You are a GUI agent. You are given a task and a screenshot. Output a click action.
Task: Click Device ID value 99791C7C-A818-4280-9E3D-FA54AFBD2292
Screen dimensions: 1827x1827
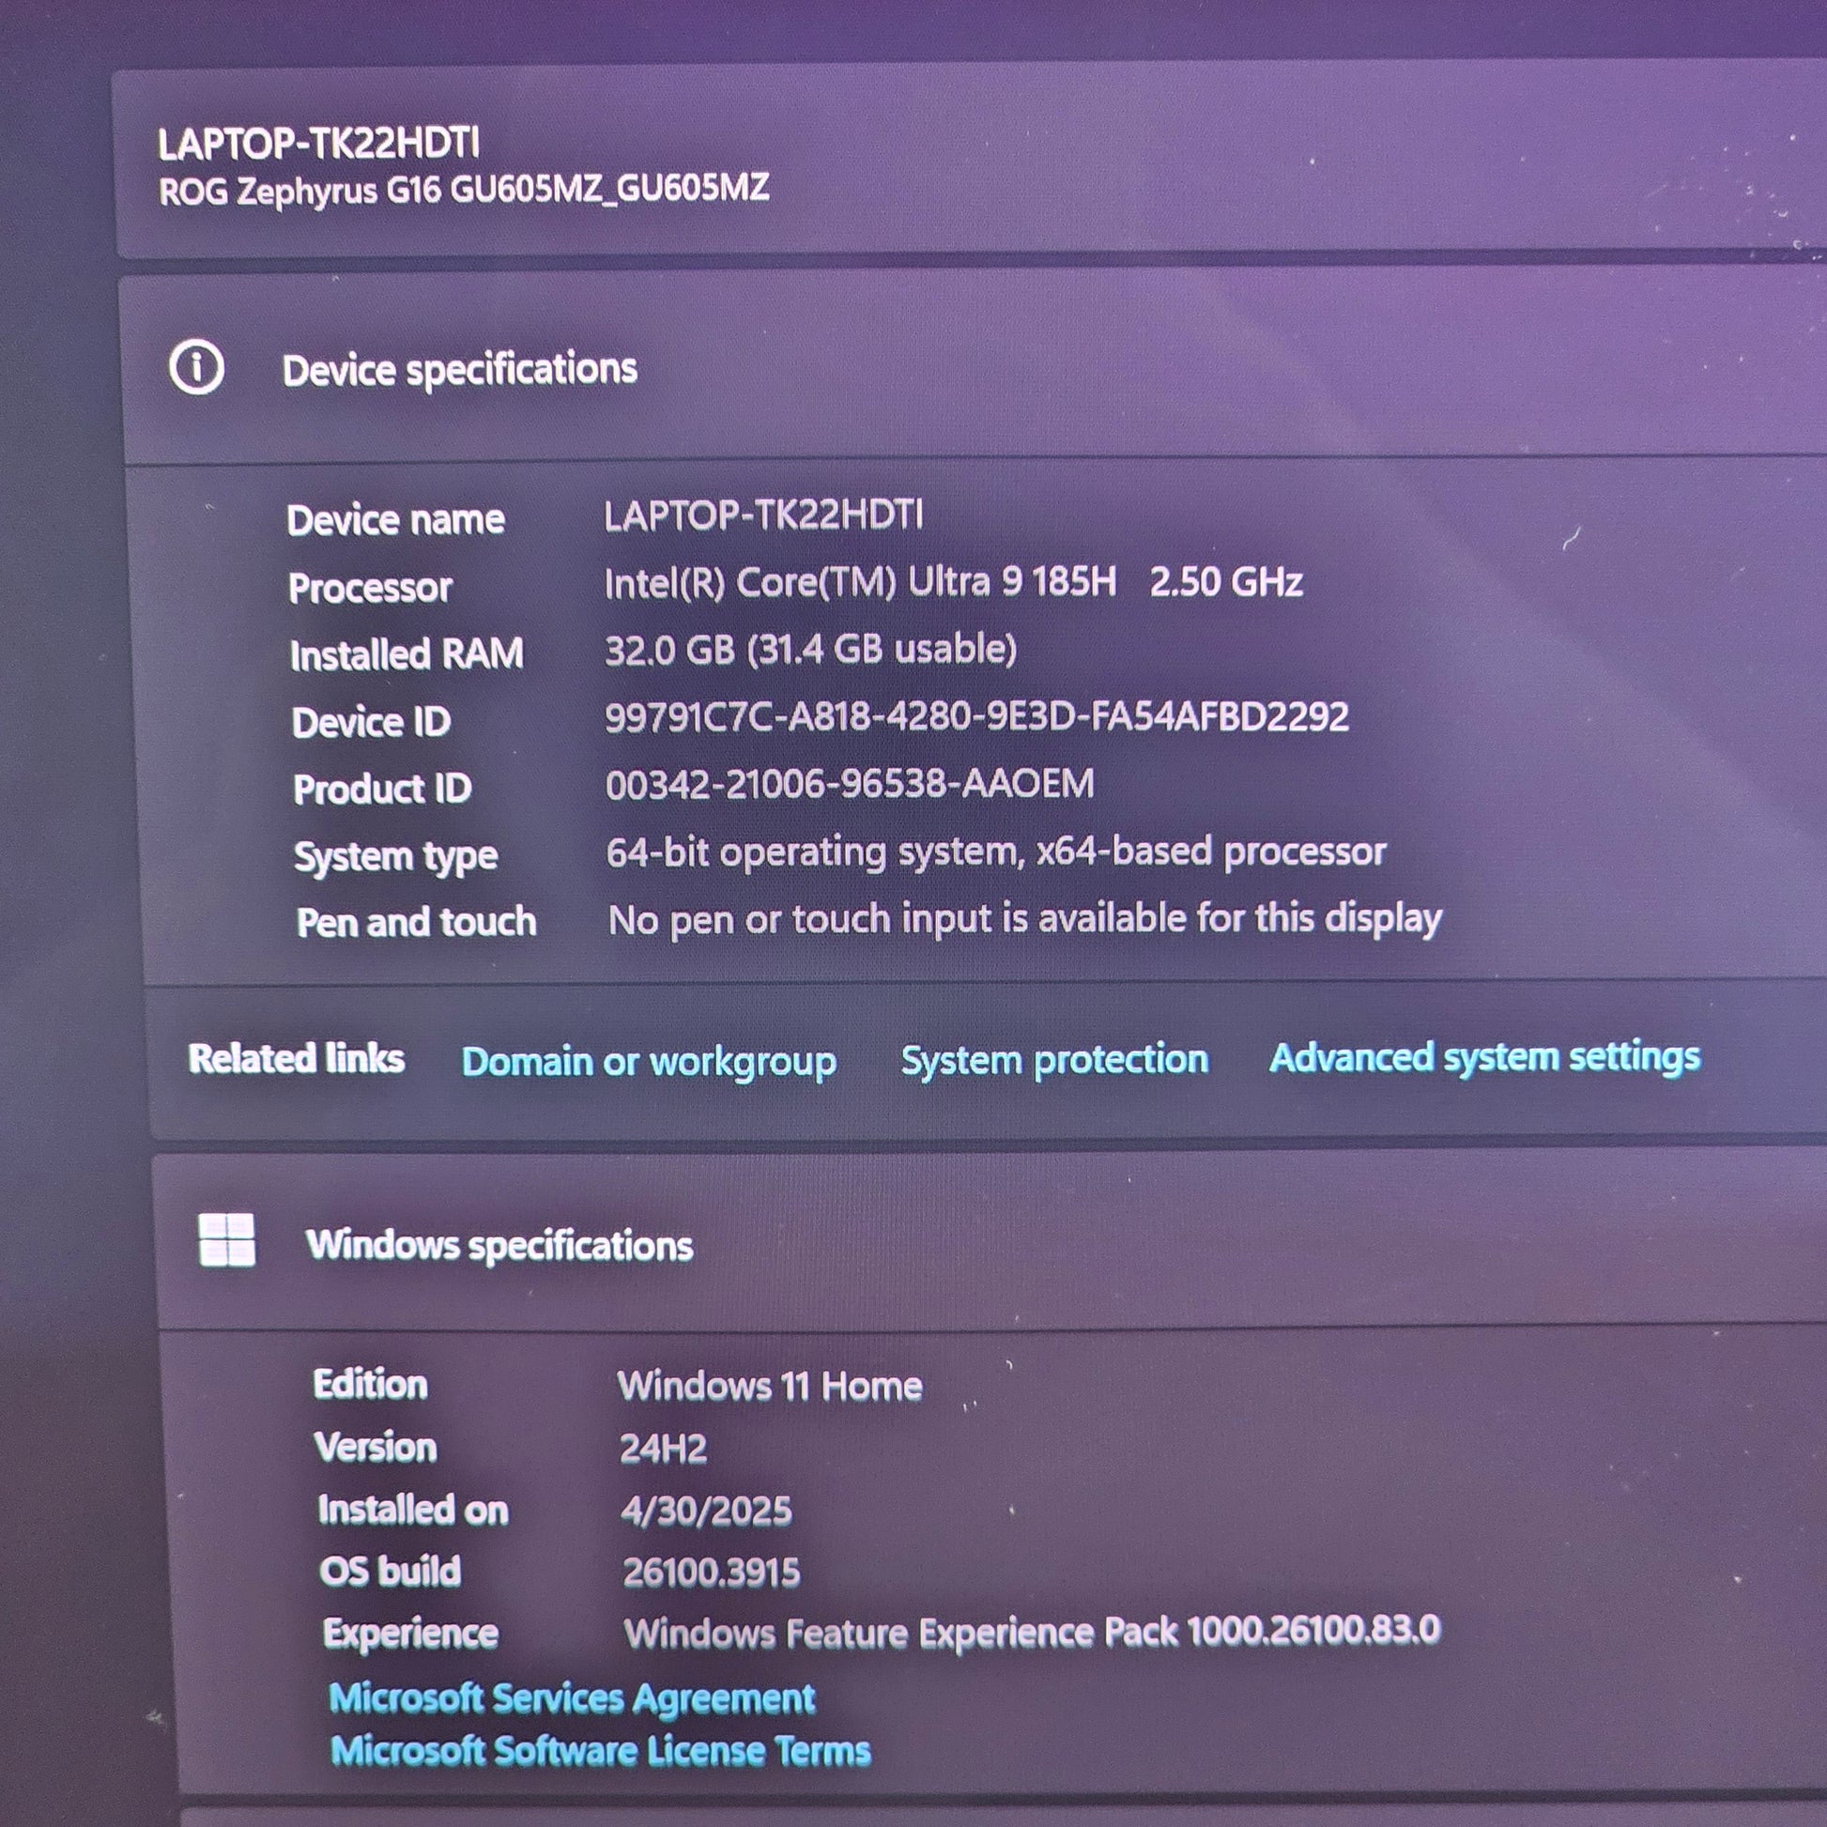pyautogui.click(x=976, y=716)
